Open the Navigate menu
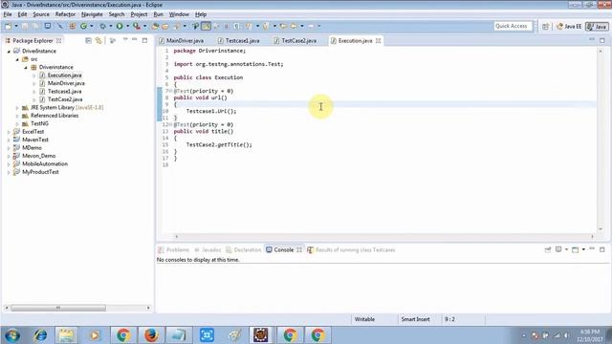Screen dimensions: 612x344 [92, 14]
